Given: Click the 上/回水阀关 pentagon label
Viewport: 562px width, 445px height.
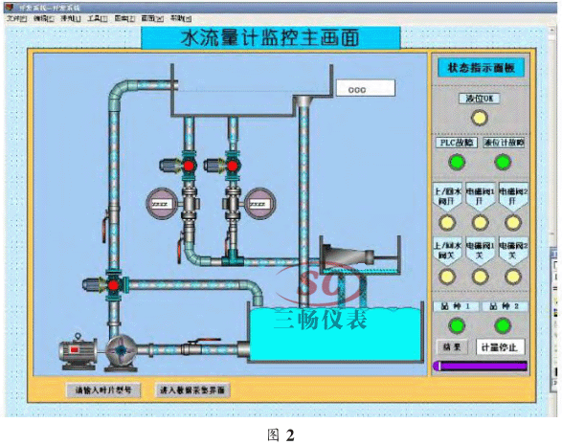Looking at the screenshot, I should click(447, 251).
